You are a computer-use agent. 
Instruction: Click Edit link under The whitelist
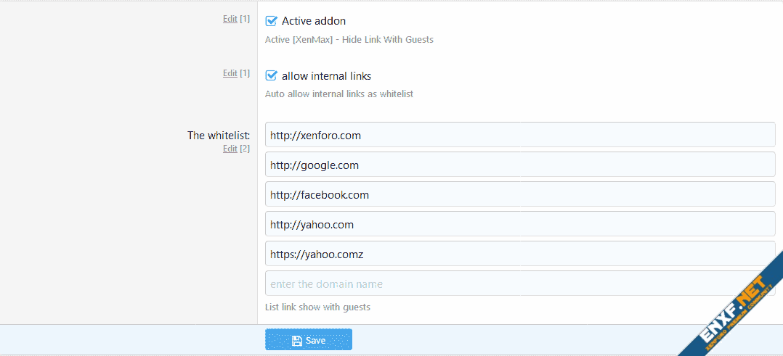click(230, 149)
